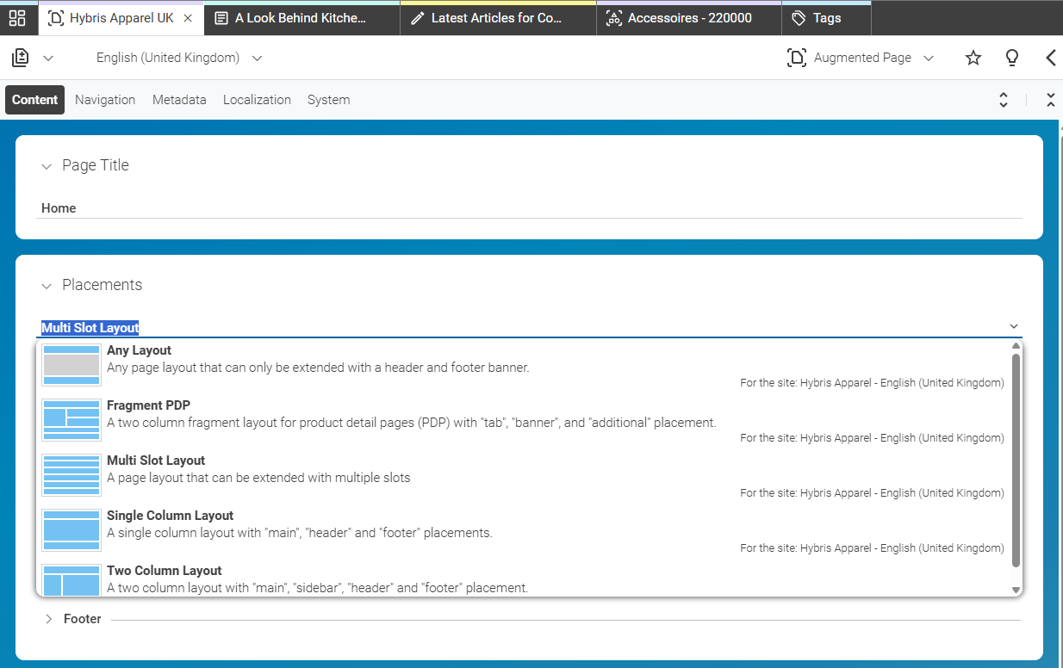Close the Hybris Apparel UK tab
The width and height of the screenshot is (1063, 668).
[188, 18]
